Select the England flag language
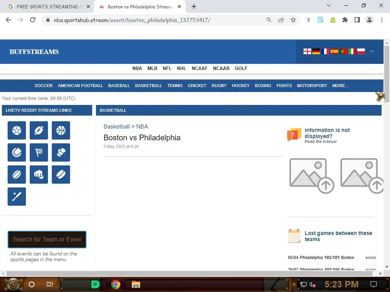Image resolution: width=390 pixels, height=292 pixels. click(307, 51)
